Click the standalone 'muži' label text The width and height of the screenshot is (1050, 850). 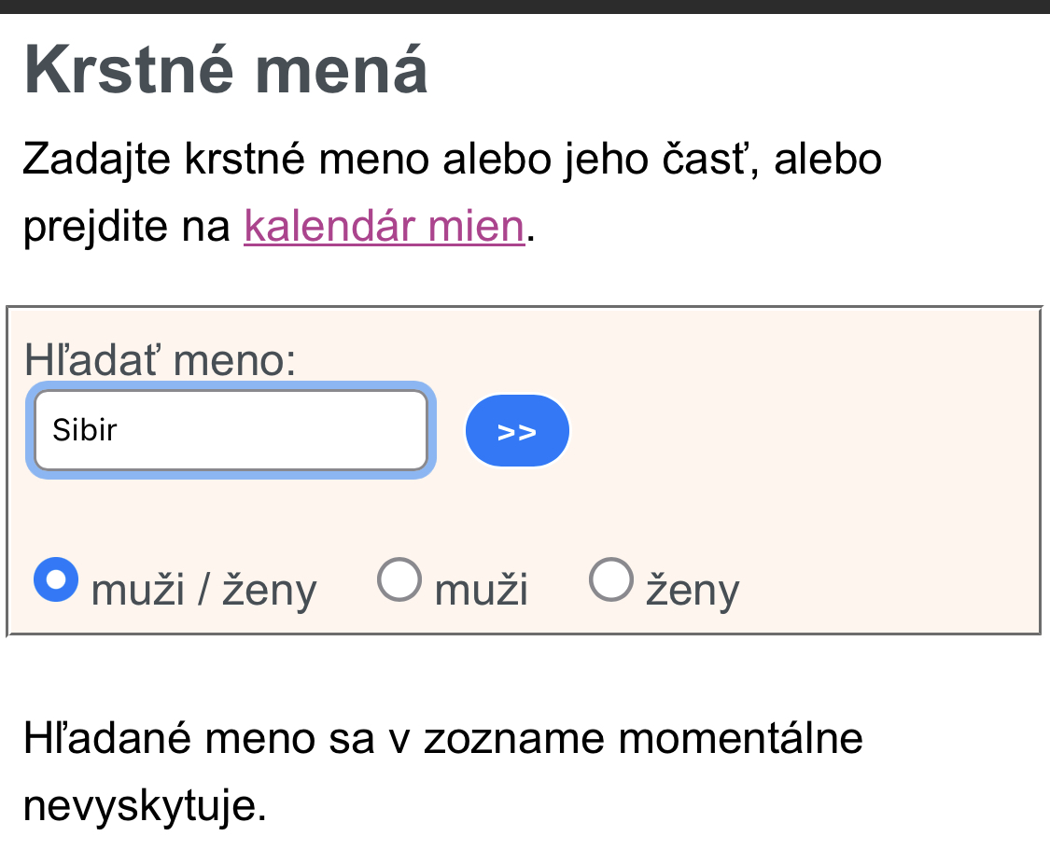(481, 591)
